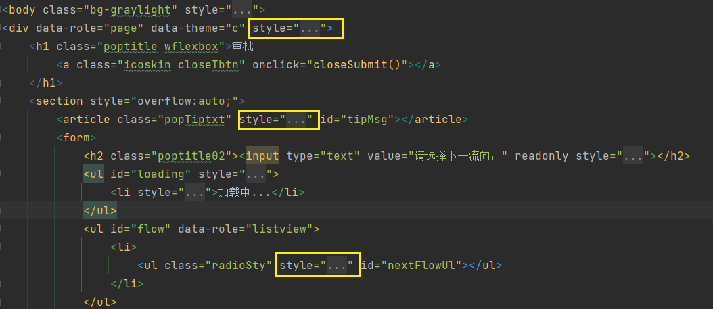This screenshot has height=309, width=713.
Task: Click the highlighted input tag name
Action: 262,156
